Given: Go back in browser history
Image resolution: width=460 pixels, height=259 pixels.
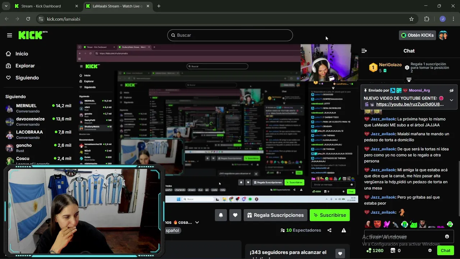Looking at the screenshot, I should [7, 19].
